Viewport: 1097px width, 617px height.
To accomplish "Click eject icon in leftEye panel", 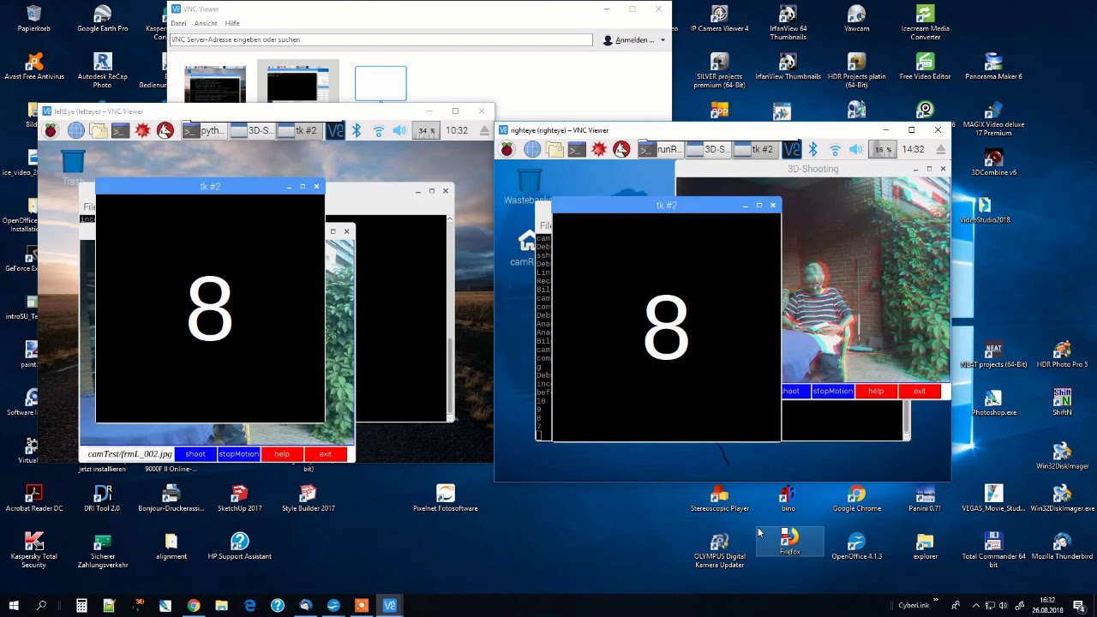I will coord(484,130).
